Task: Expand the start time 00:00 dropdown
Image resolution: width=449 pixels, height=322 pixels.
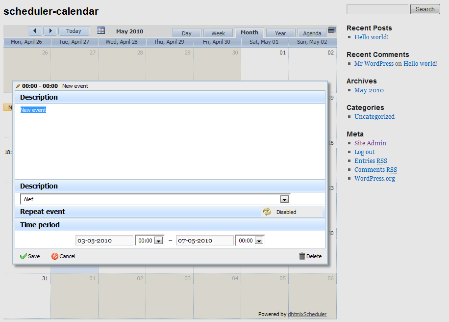Action: click(158, 241)
